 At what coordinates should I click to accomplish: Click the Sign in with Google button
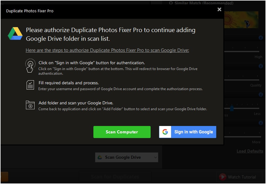point(188,132)
